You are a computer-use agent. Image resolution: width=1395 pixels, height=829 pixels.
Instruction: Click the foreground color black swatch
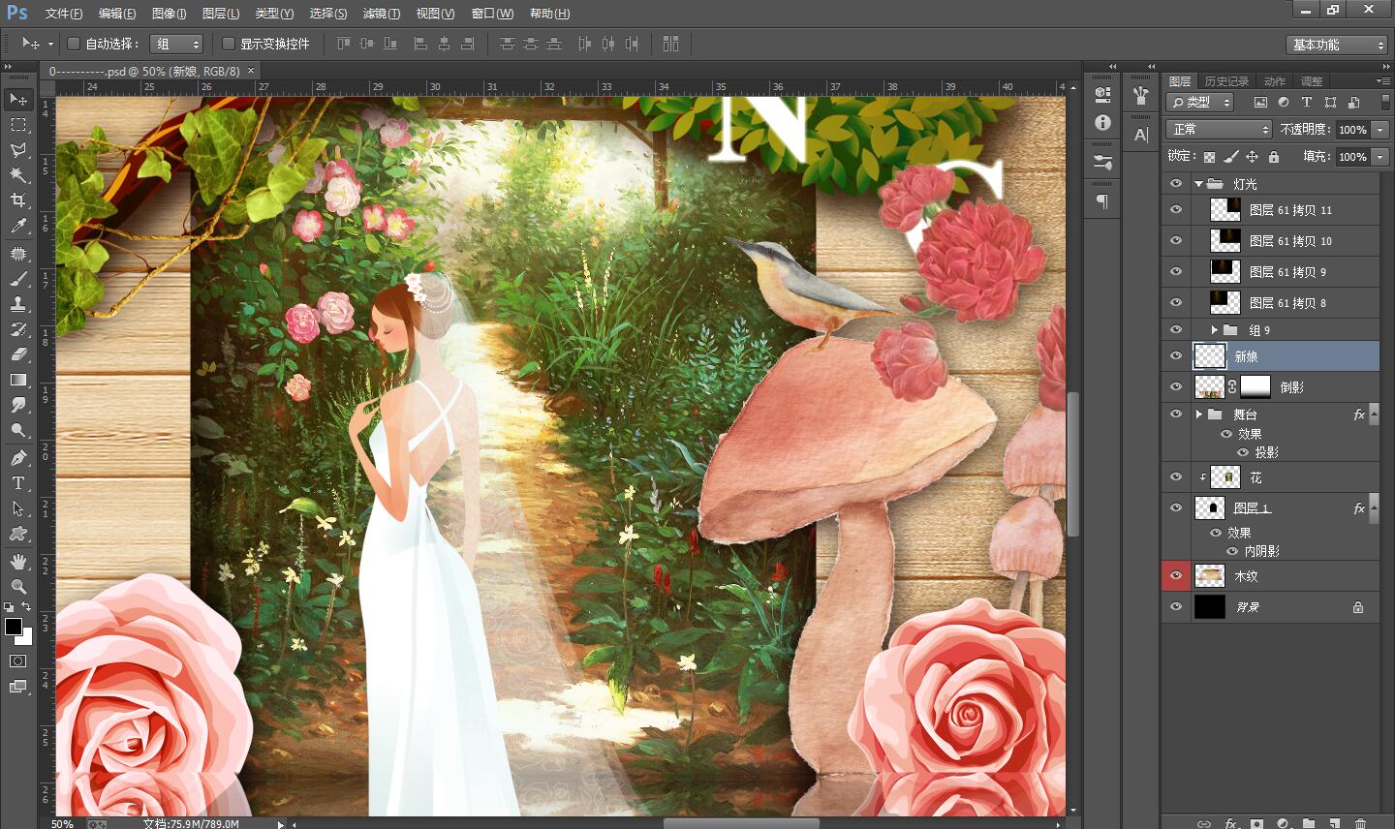pyautogui.click(x=14, y=627)
